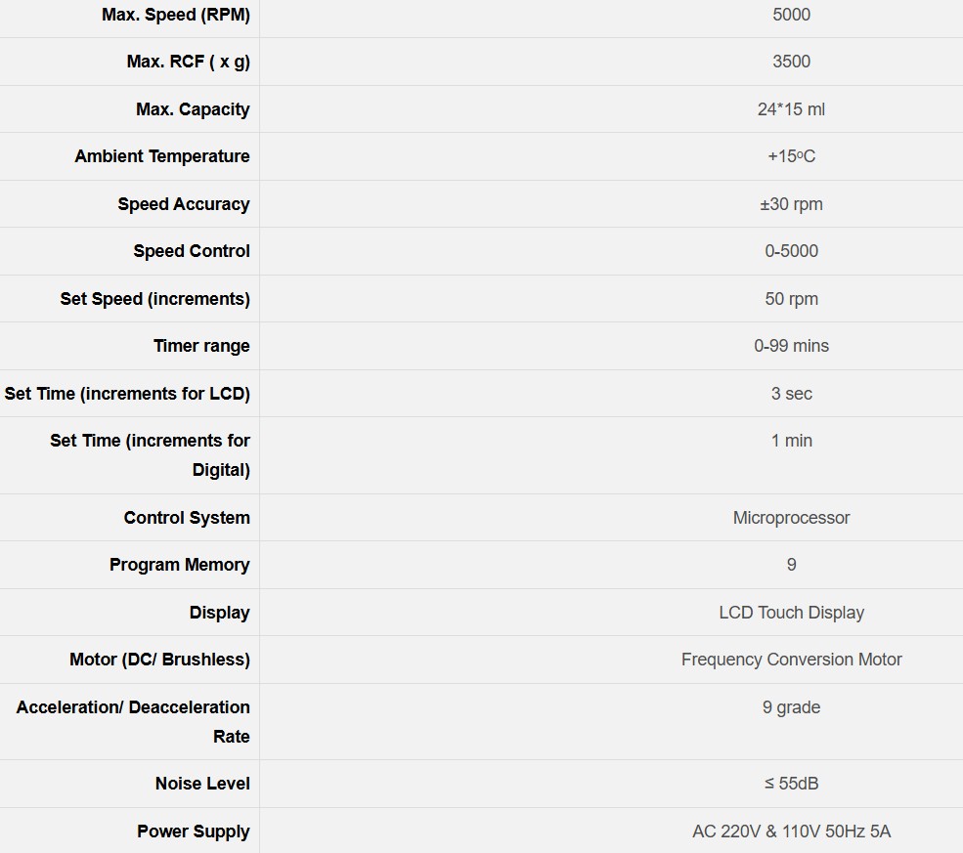Click the "Program Memory" label
Screen dimensions: 963x853
179,565
